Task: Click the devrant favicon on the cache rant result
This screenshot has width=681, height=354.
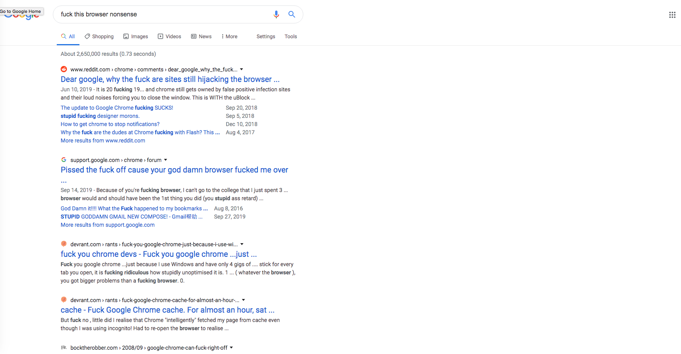Action: 64,300
